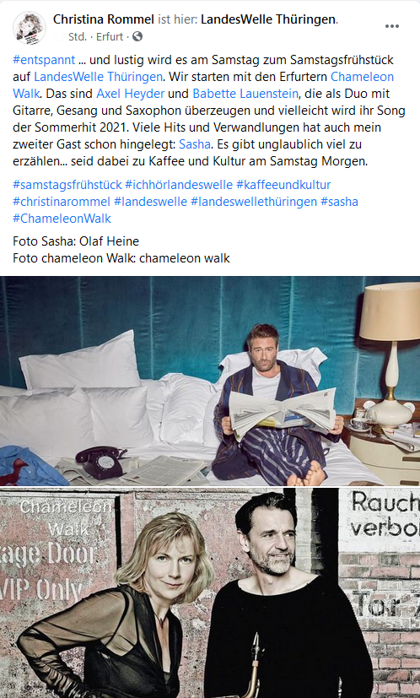Open the #ichhörlandeswelle hashtag
Screen dimensions: 420x698
179,184
